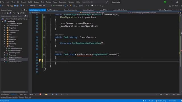Switch to RoleConfiguration.cs tab
This screenshot has width=182, height=102.
[x=165, y=10]
